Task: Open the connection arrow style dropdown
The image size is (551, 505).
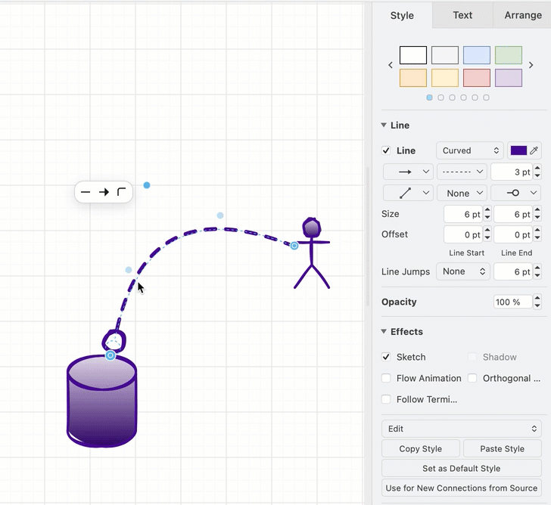Action: (408, 172)
